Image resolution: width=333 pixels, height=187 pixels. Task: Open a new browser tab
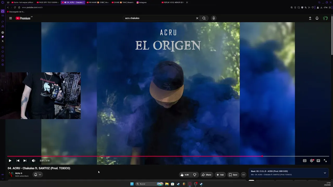click(187, 2)
